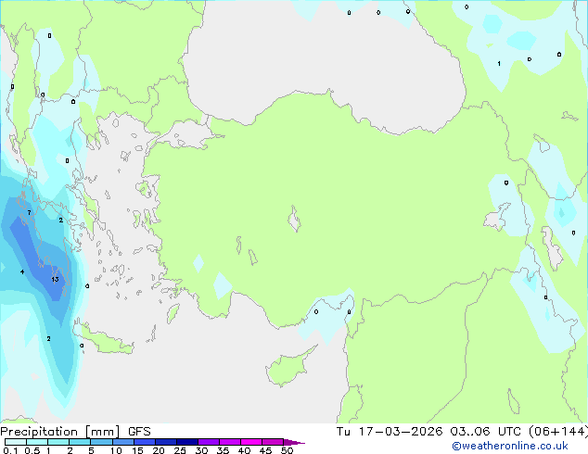
Task: Pick the 40–45 mm magenta legend swatch
Action: click(x=251, y=442)
